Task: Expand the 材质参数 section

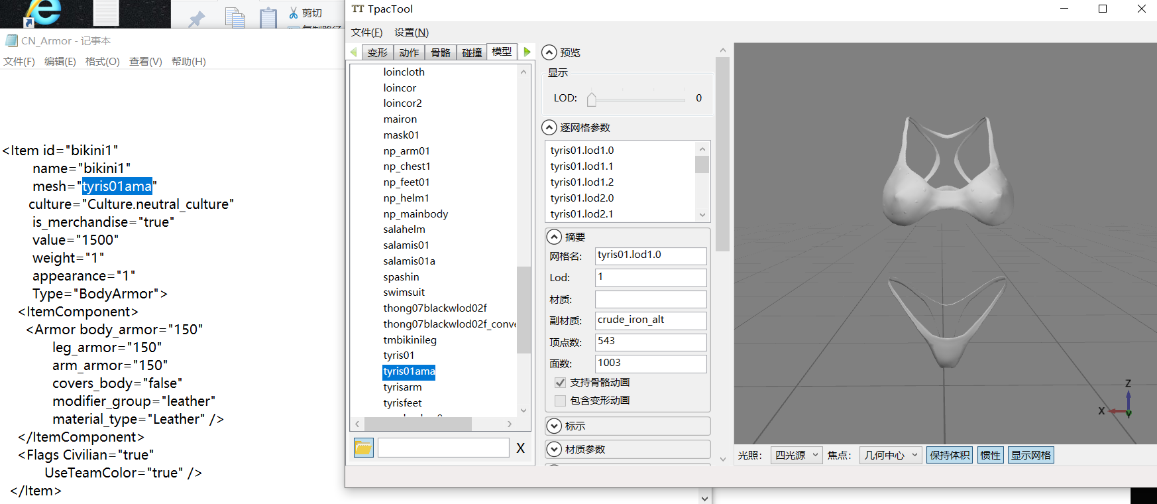Action: pyautogui.click(x=554, y=449)
